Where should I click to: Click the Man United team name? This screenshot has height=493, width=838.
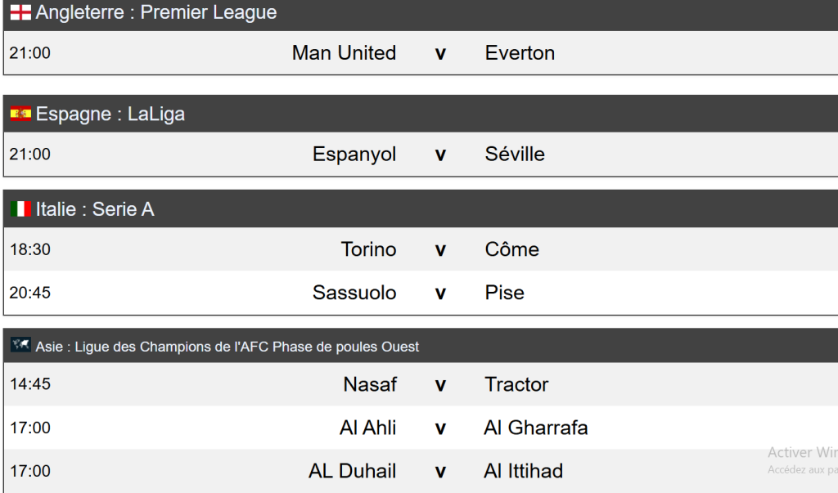[344, 53]
